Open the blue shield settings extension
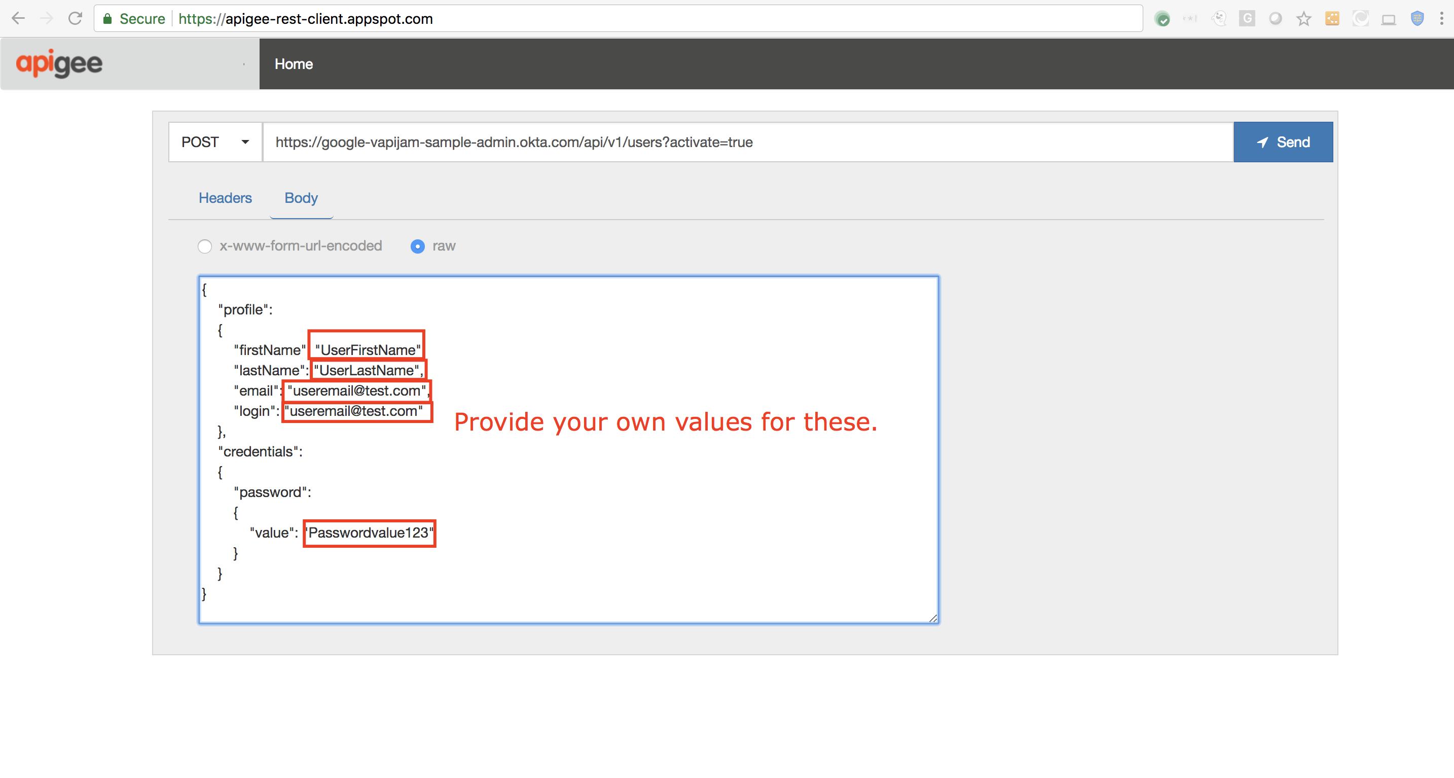 click(x=1417, y=19)
